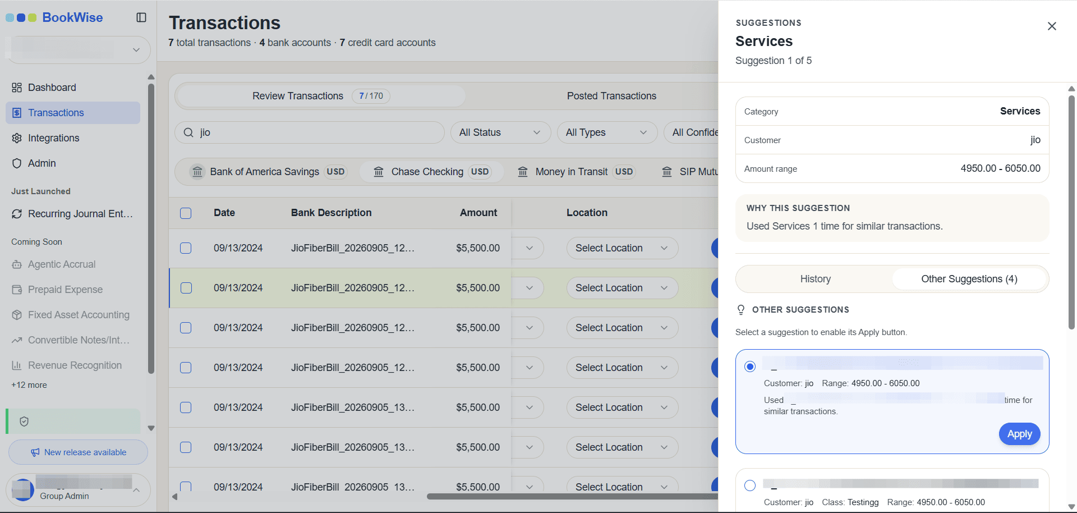Click the Fixed Asset Accounting icon
1077x513 pixels.
click(17, 315)
